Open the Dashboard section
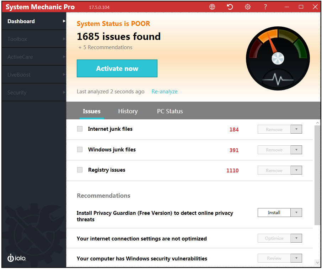This screenshot has height=269, width=322. 34,21
